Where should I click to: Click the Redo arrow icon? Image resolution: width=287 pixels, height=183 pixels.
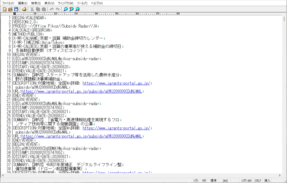click(58, 9)
